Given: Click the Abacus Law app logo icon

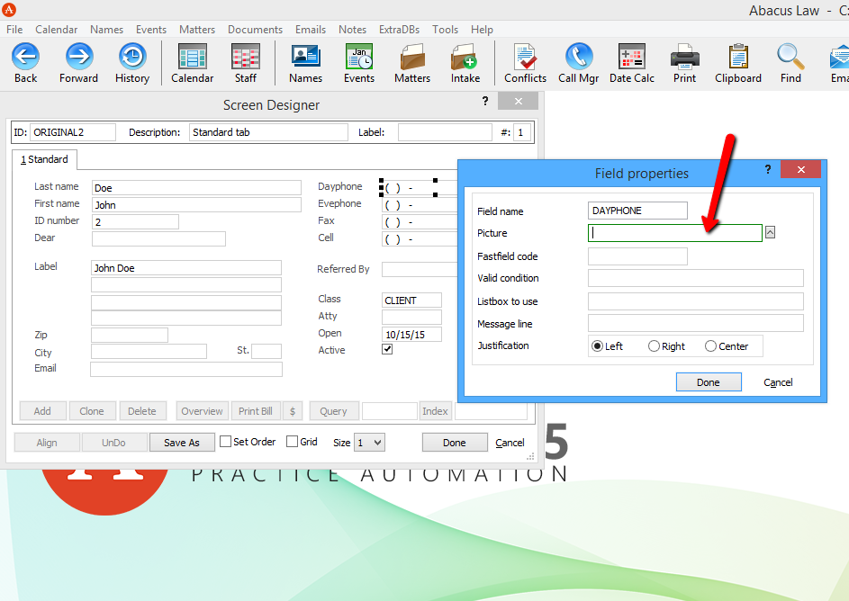Looking at the screenshot, I should pos(9,10).
